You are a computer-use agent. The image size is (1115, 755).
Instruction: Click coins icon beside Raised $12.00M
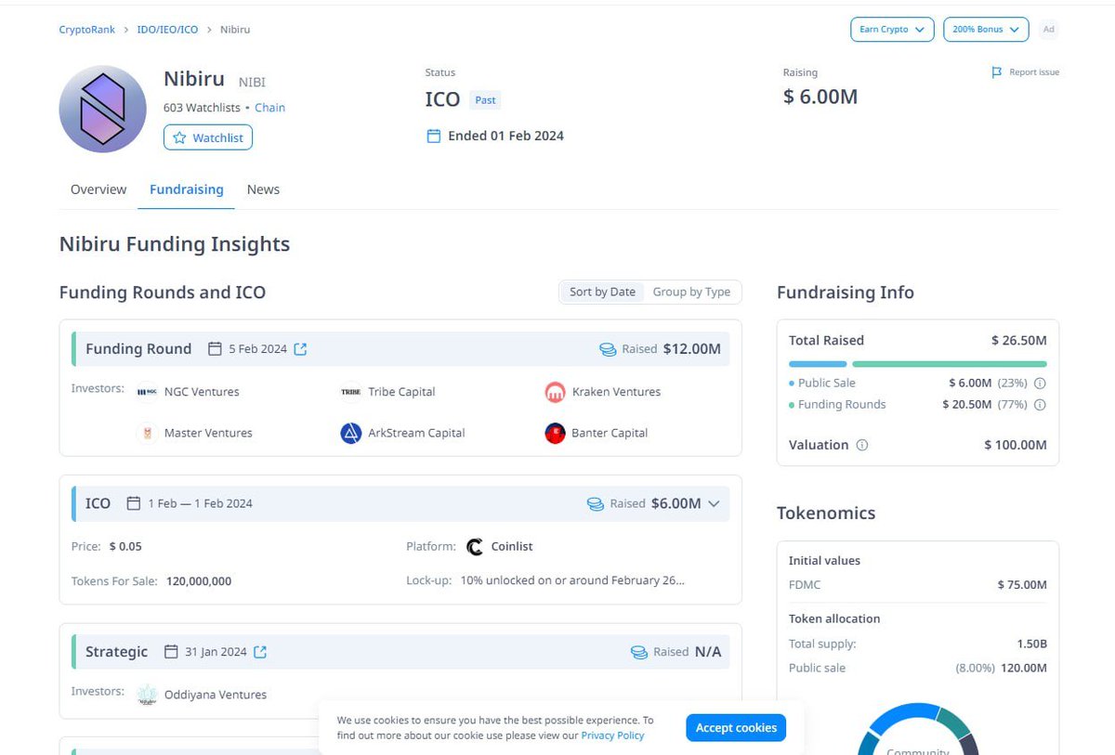(608, 349)
